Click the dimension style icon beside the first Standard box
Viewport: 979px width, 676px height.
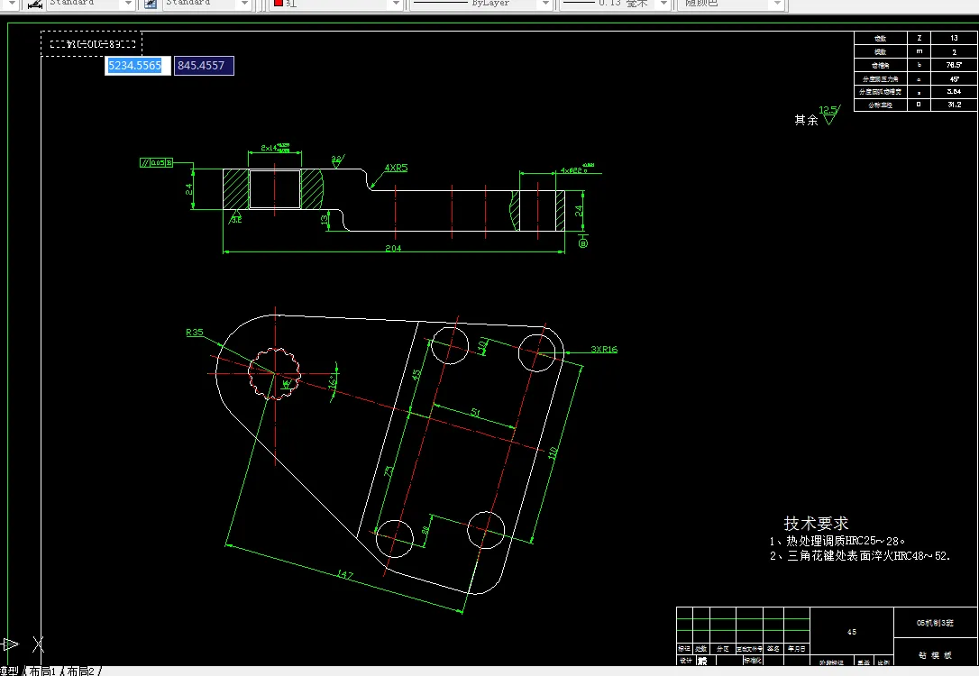pyautogui.click(x=35, y=4)
